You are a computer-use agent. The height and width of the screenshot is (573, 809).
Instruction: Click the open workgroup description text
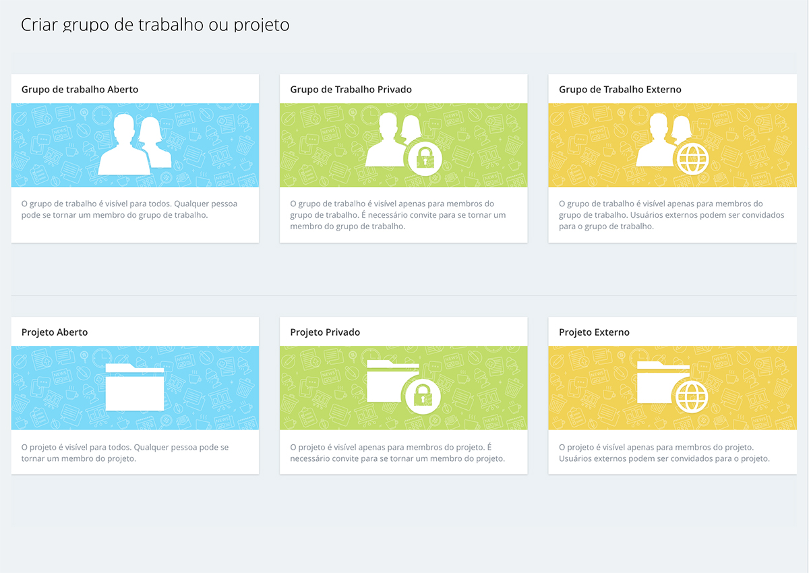coord(129,209)
